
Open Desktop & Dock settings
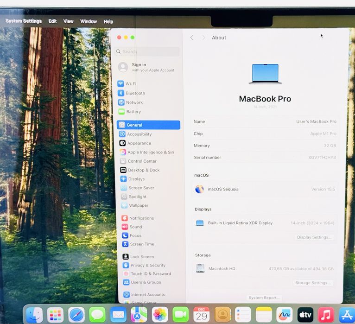tap(139, 170)
